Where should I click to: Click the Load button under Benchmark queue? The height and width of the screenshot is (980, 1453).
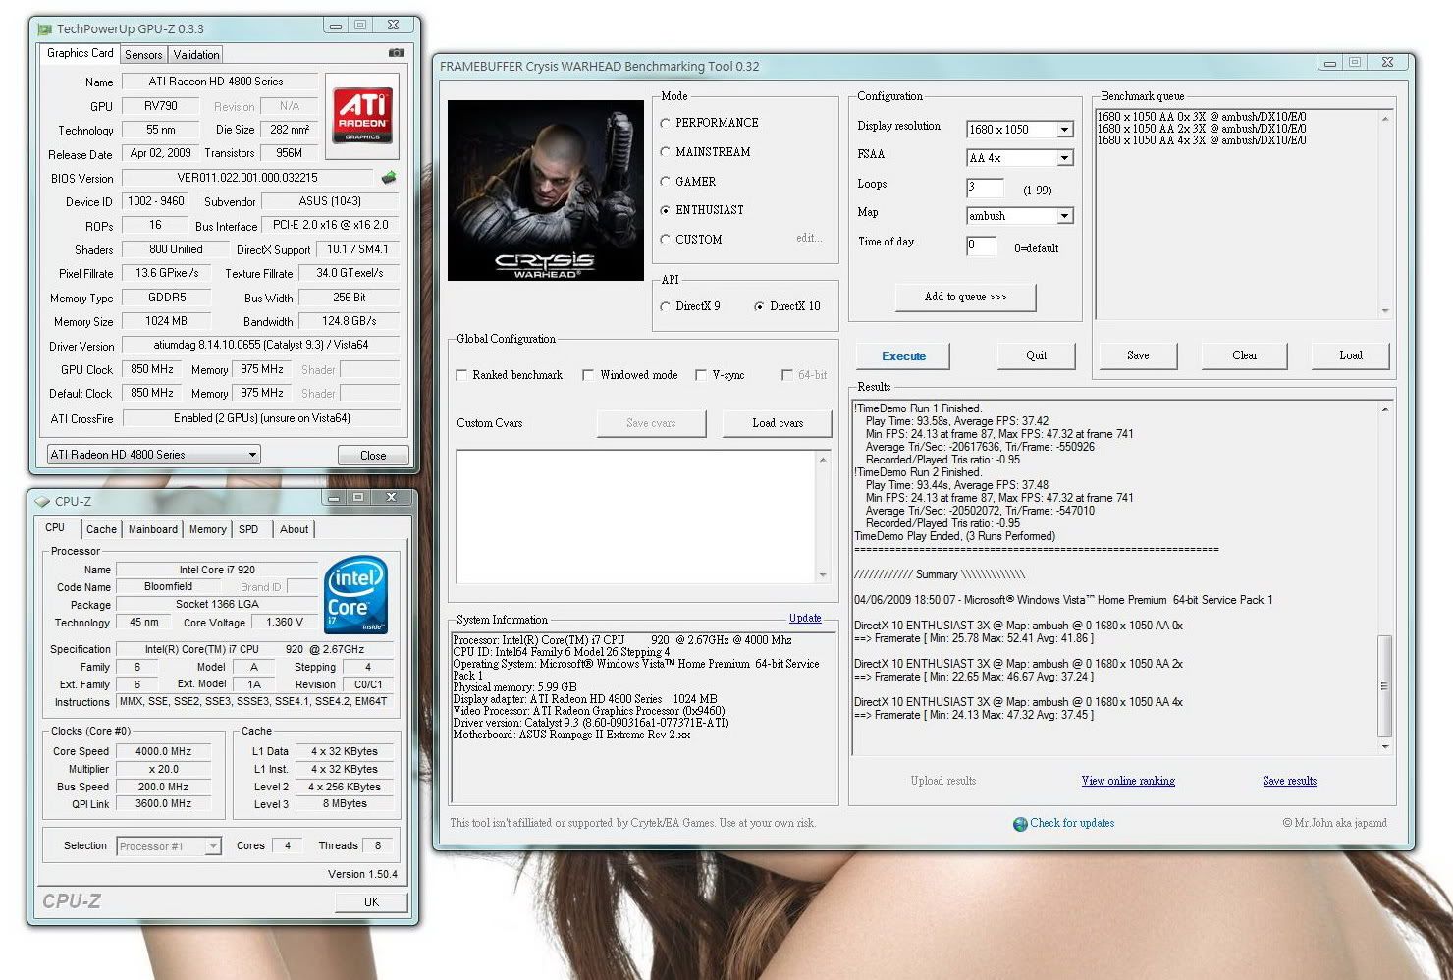(x=1351, y=355)
